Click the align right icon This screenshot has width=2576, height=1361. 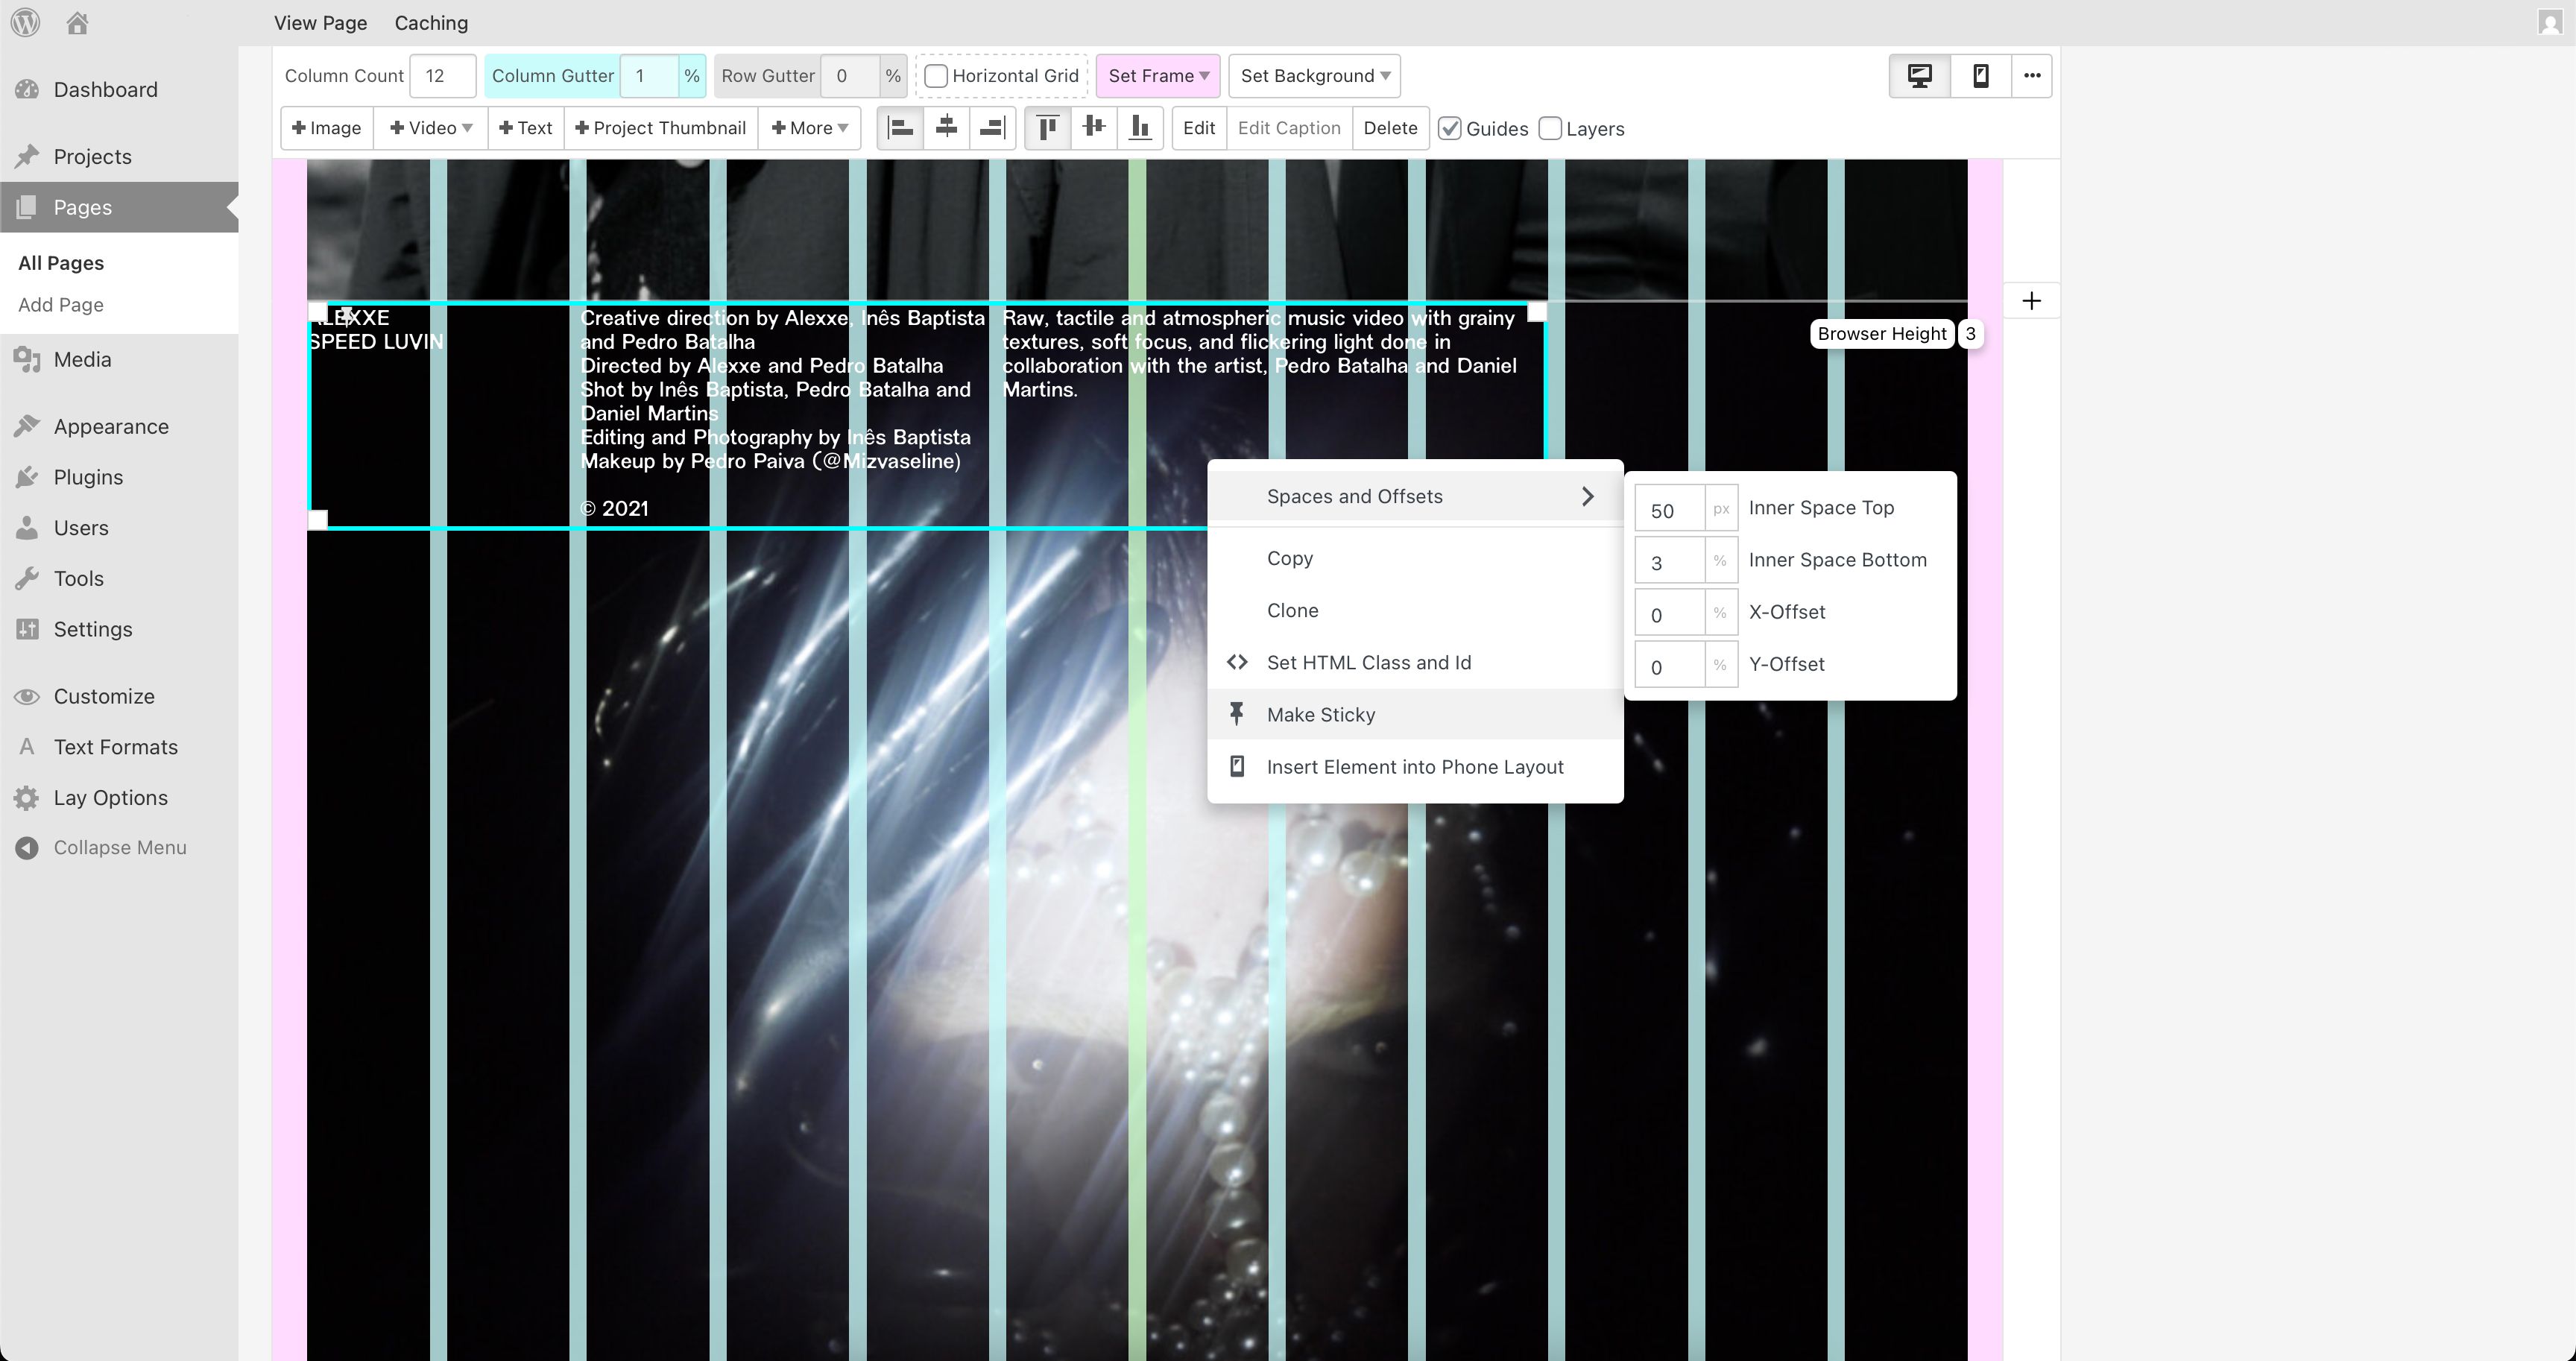(x=992, y=128)
